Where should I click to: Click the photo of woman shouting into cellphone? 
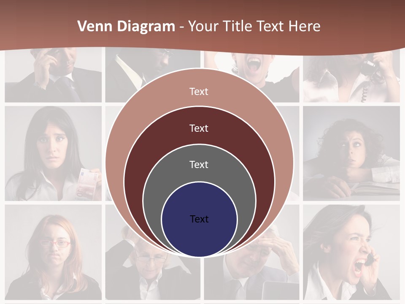tap(351, 252)
